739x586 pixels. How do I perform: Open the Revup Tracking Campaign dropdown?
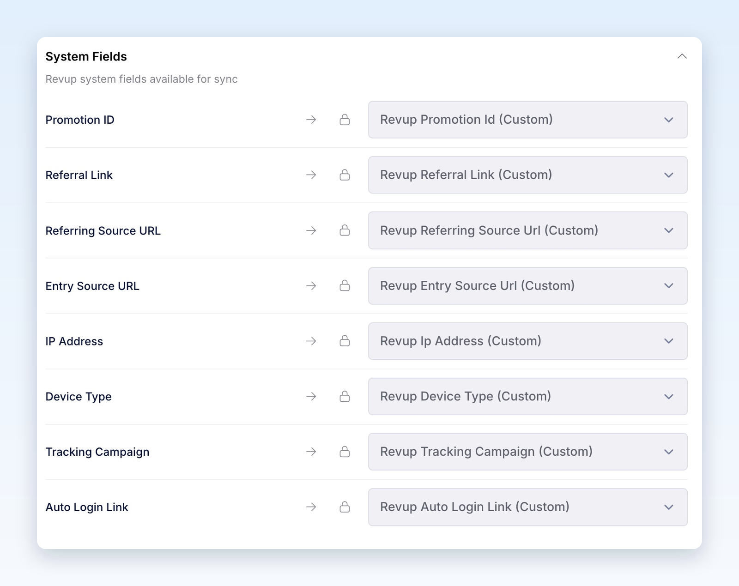527,452
